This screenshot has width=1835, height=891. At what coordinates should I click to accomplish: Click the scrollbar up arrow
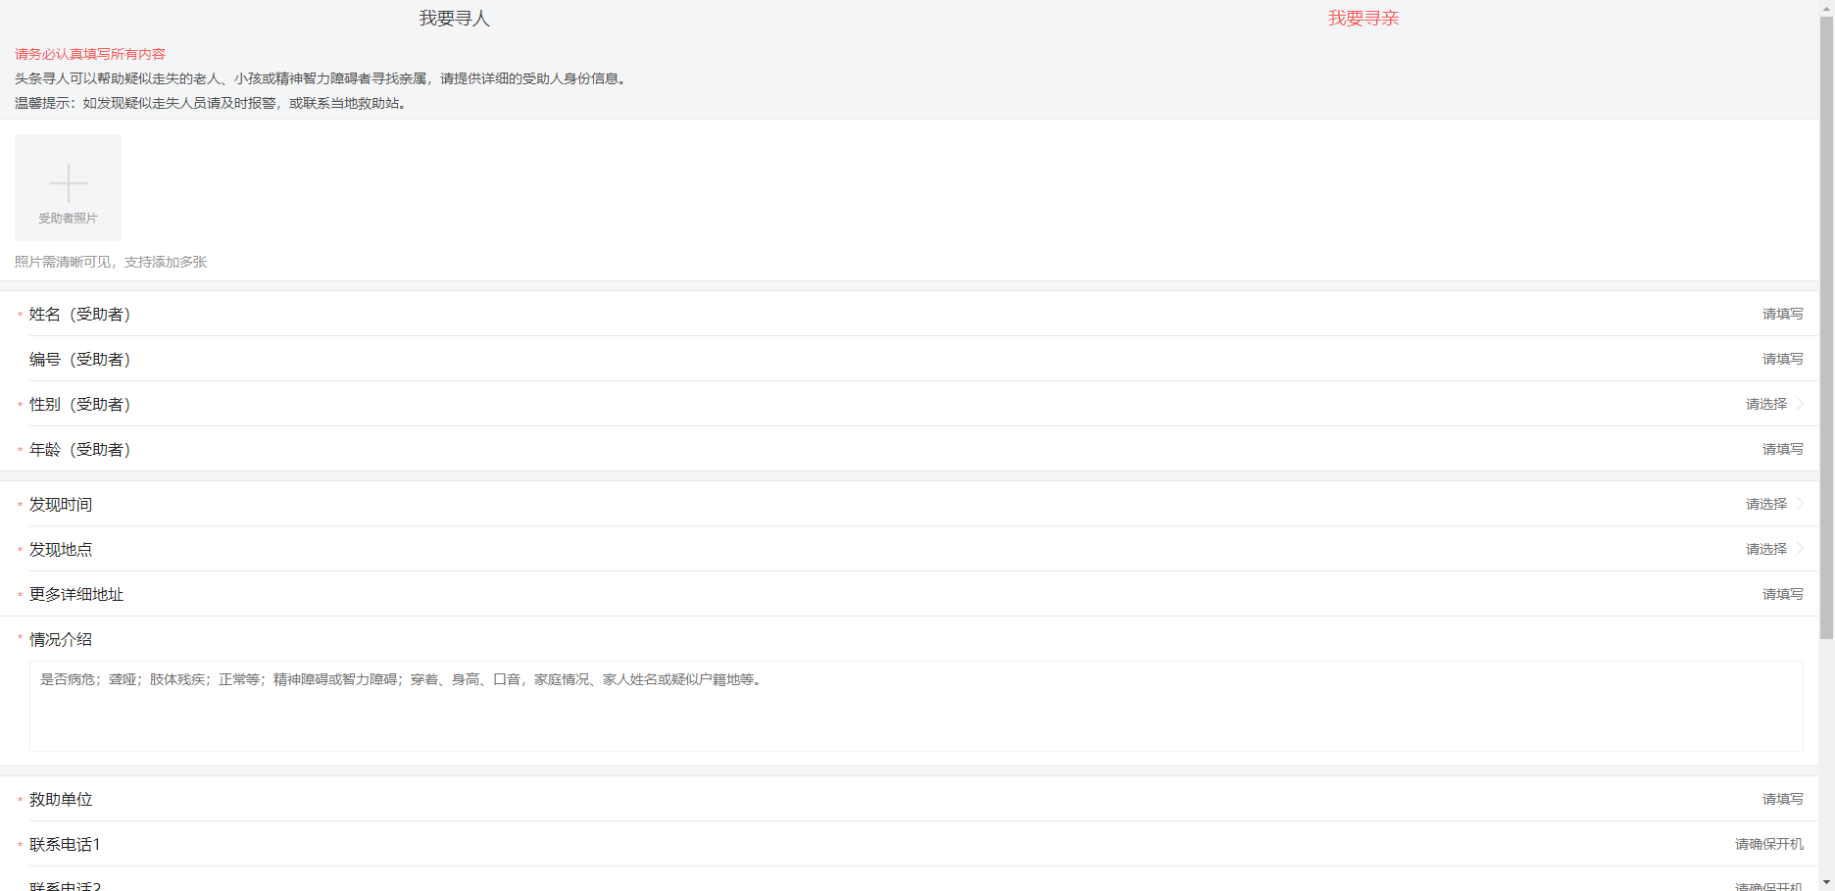1826,7
